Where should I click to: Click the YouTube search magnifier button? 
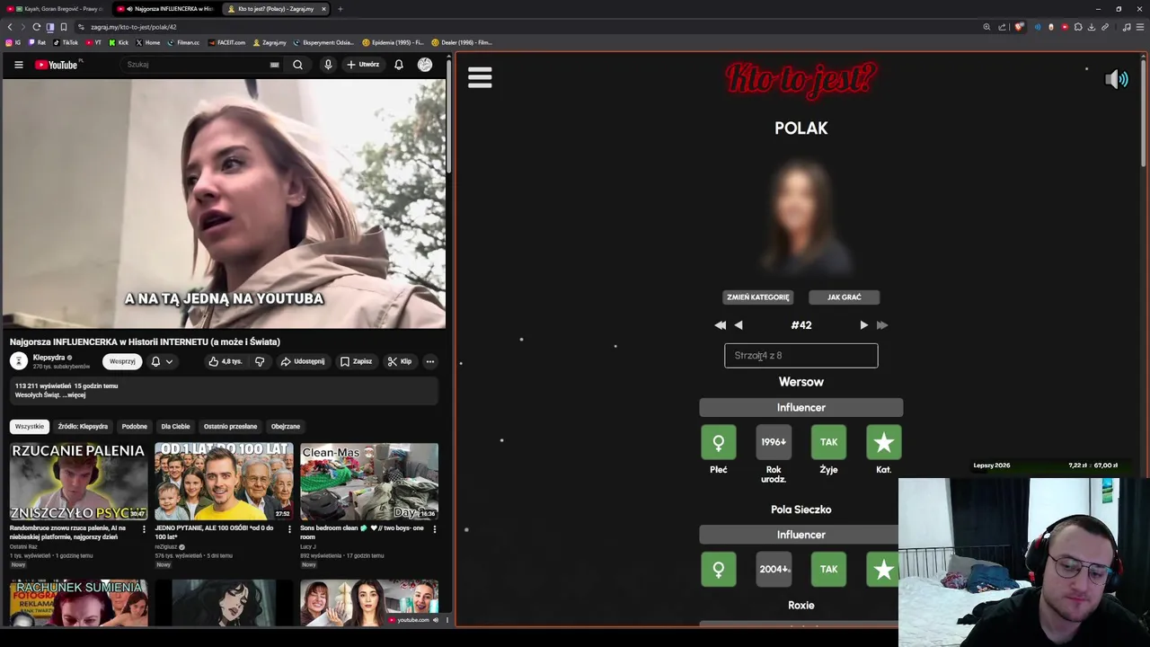coord(297,65)
